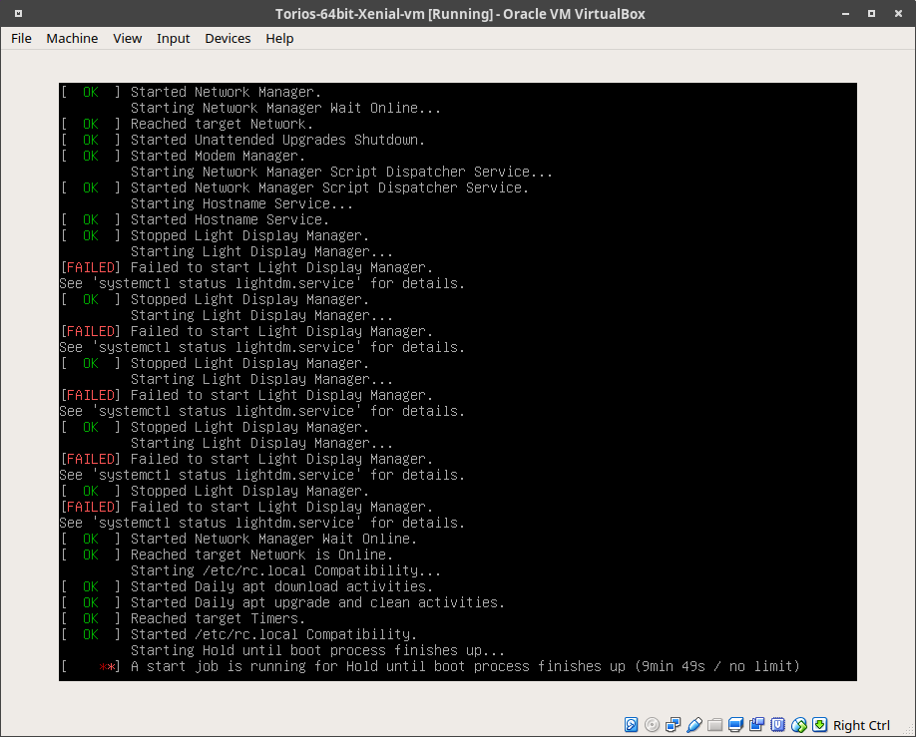Click inside the VM boot console screen
This screenshot has width=916, height=737.
click(x=457, y=381)
